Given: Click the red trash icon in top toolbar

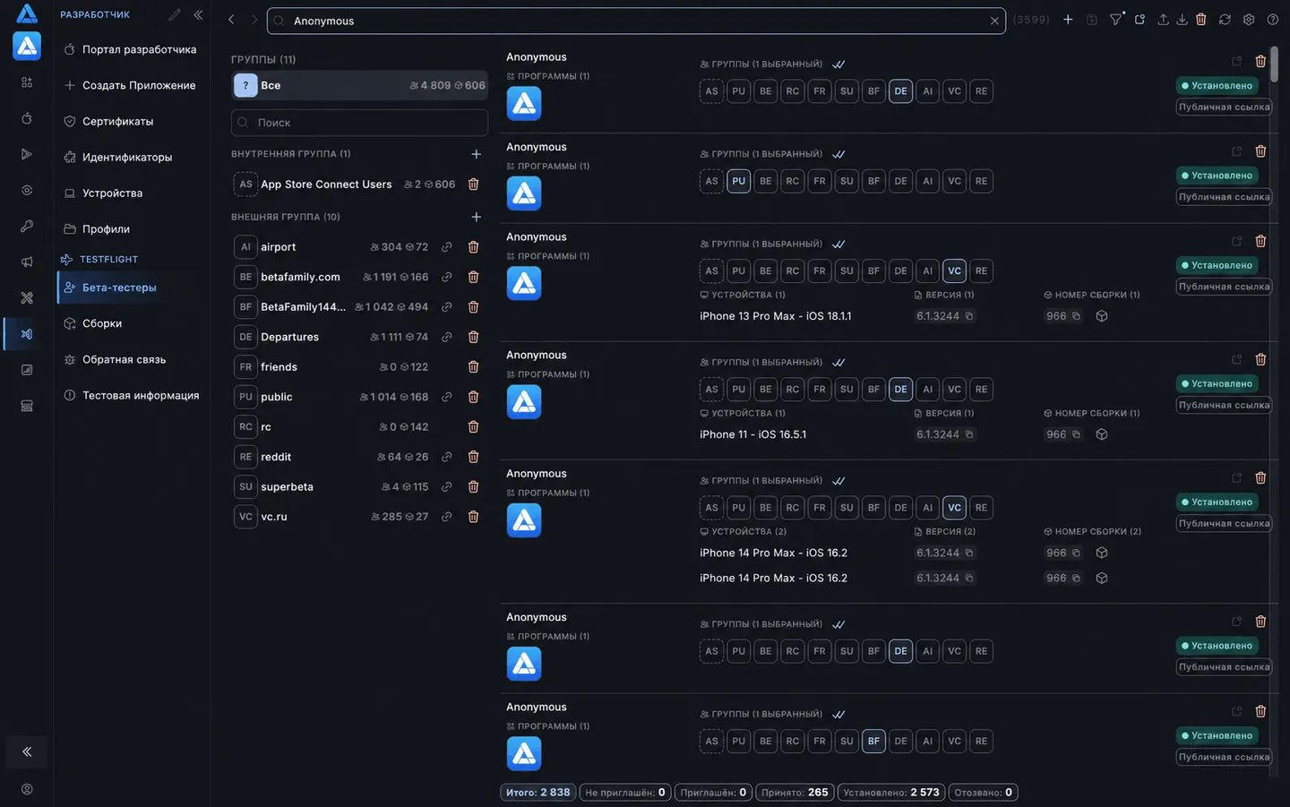Looking at the screenshot, I should pyautogui.click(x=1201, y=20).
